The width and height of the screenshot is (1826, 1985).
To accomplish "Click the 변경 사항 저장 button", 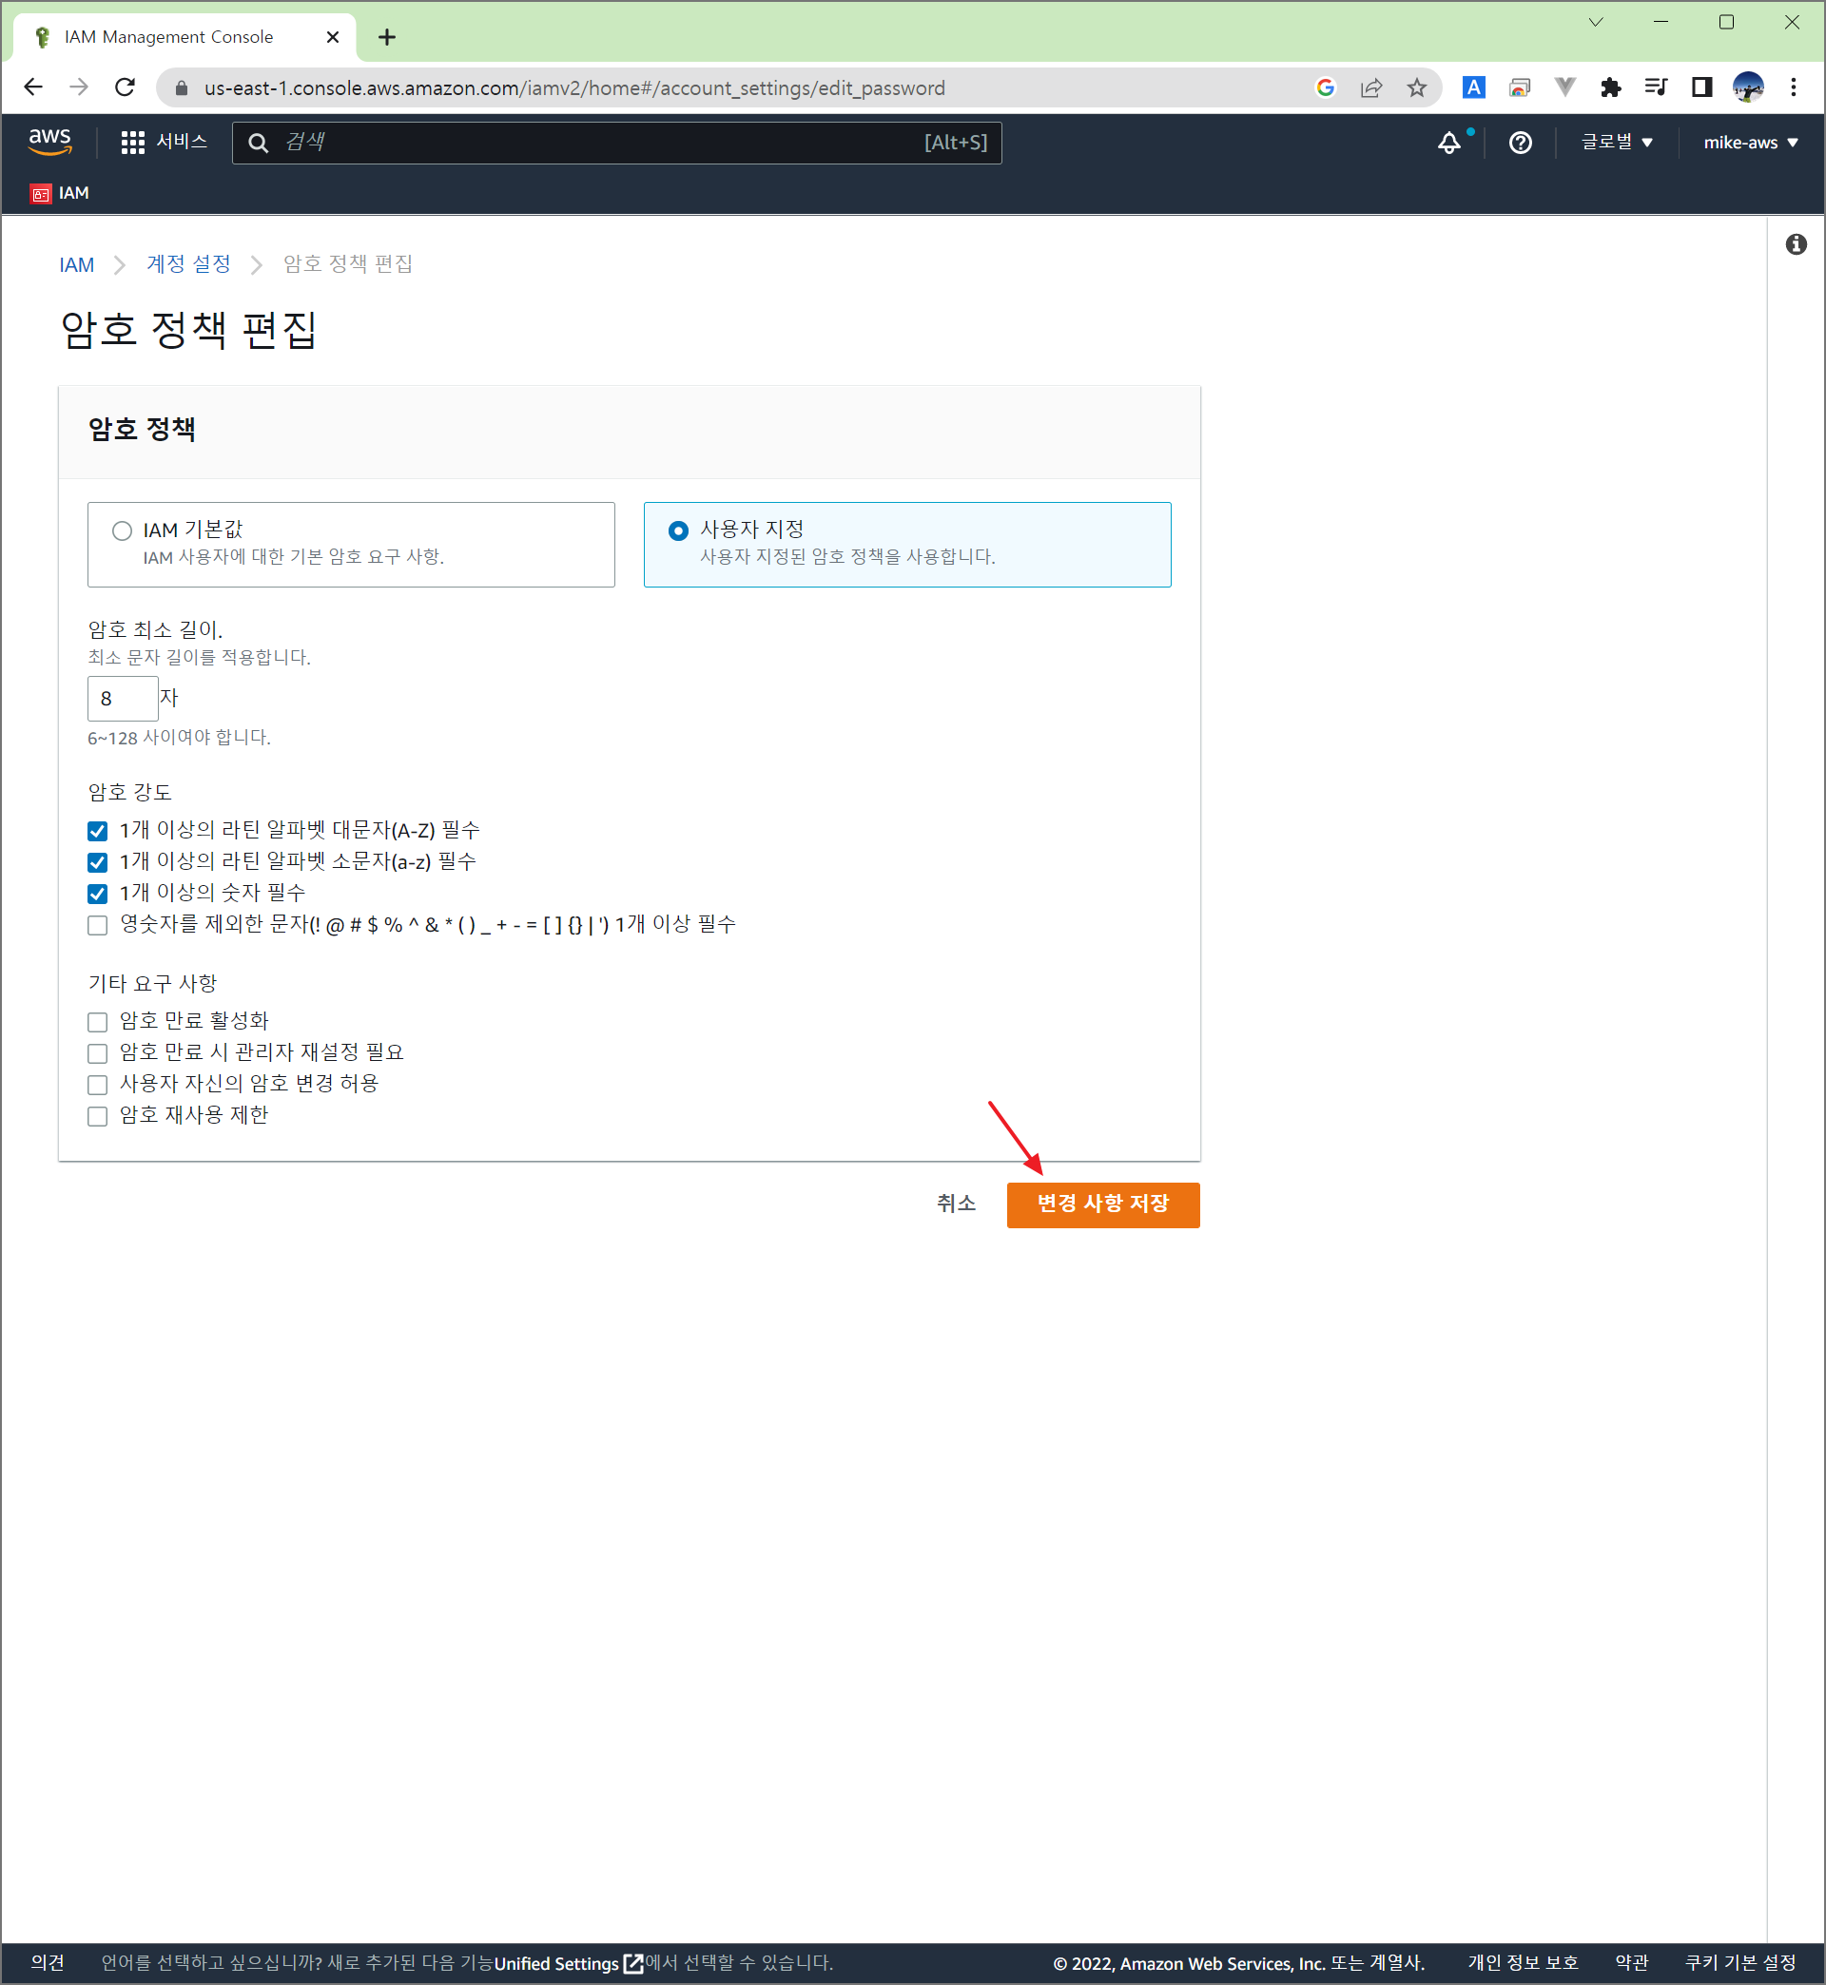I will pos(1102,1204).
